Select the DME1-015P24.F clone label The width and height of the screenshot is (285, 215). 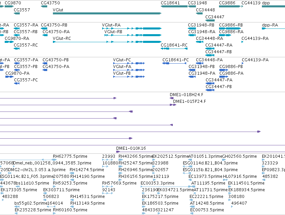pyautogui.click(x=190, y=101)
